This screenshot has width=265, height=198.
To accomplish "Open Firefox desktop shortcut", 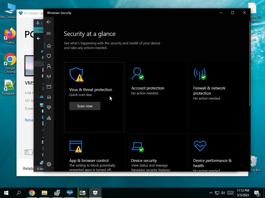I will [x=10, y=36].
